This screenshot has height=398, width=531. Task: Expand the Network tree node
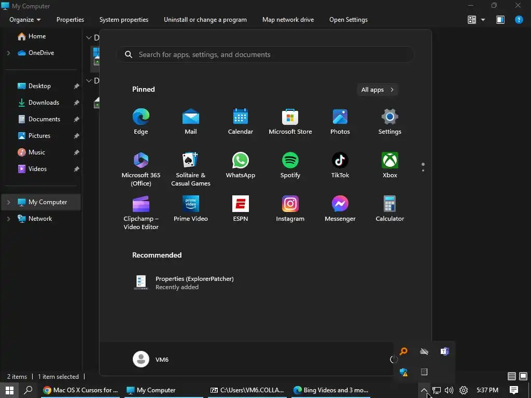[8, 219]
